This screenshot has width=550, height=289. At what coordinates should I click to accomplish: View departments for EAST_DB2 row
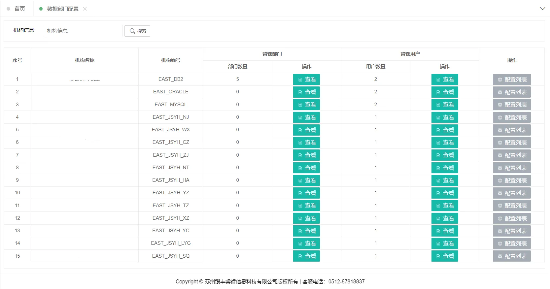[306, 80]
